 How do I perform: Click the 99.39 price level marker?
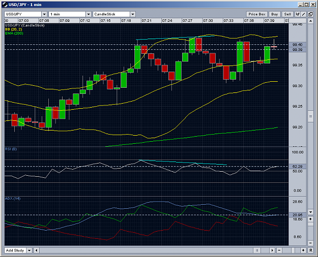(298, 50)
